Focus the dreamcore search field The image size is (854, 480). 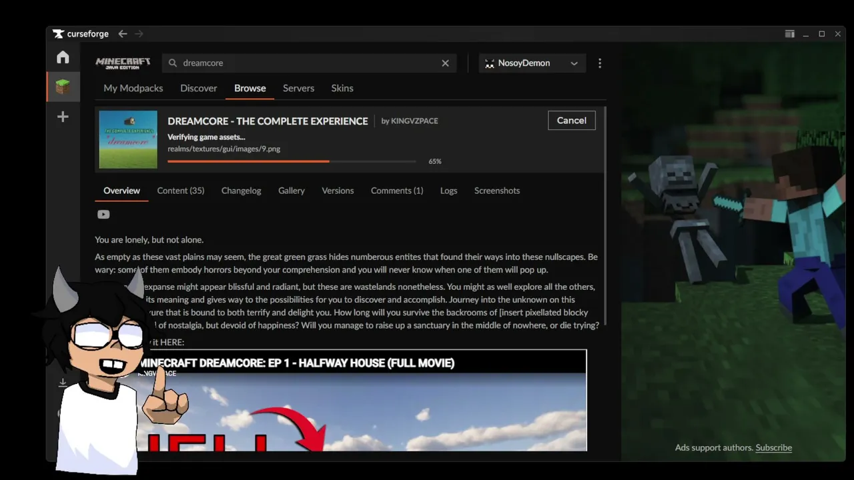[x=309, y=63]
